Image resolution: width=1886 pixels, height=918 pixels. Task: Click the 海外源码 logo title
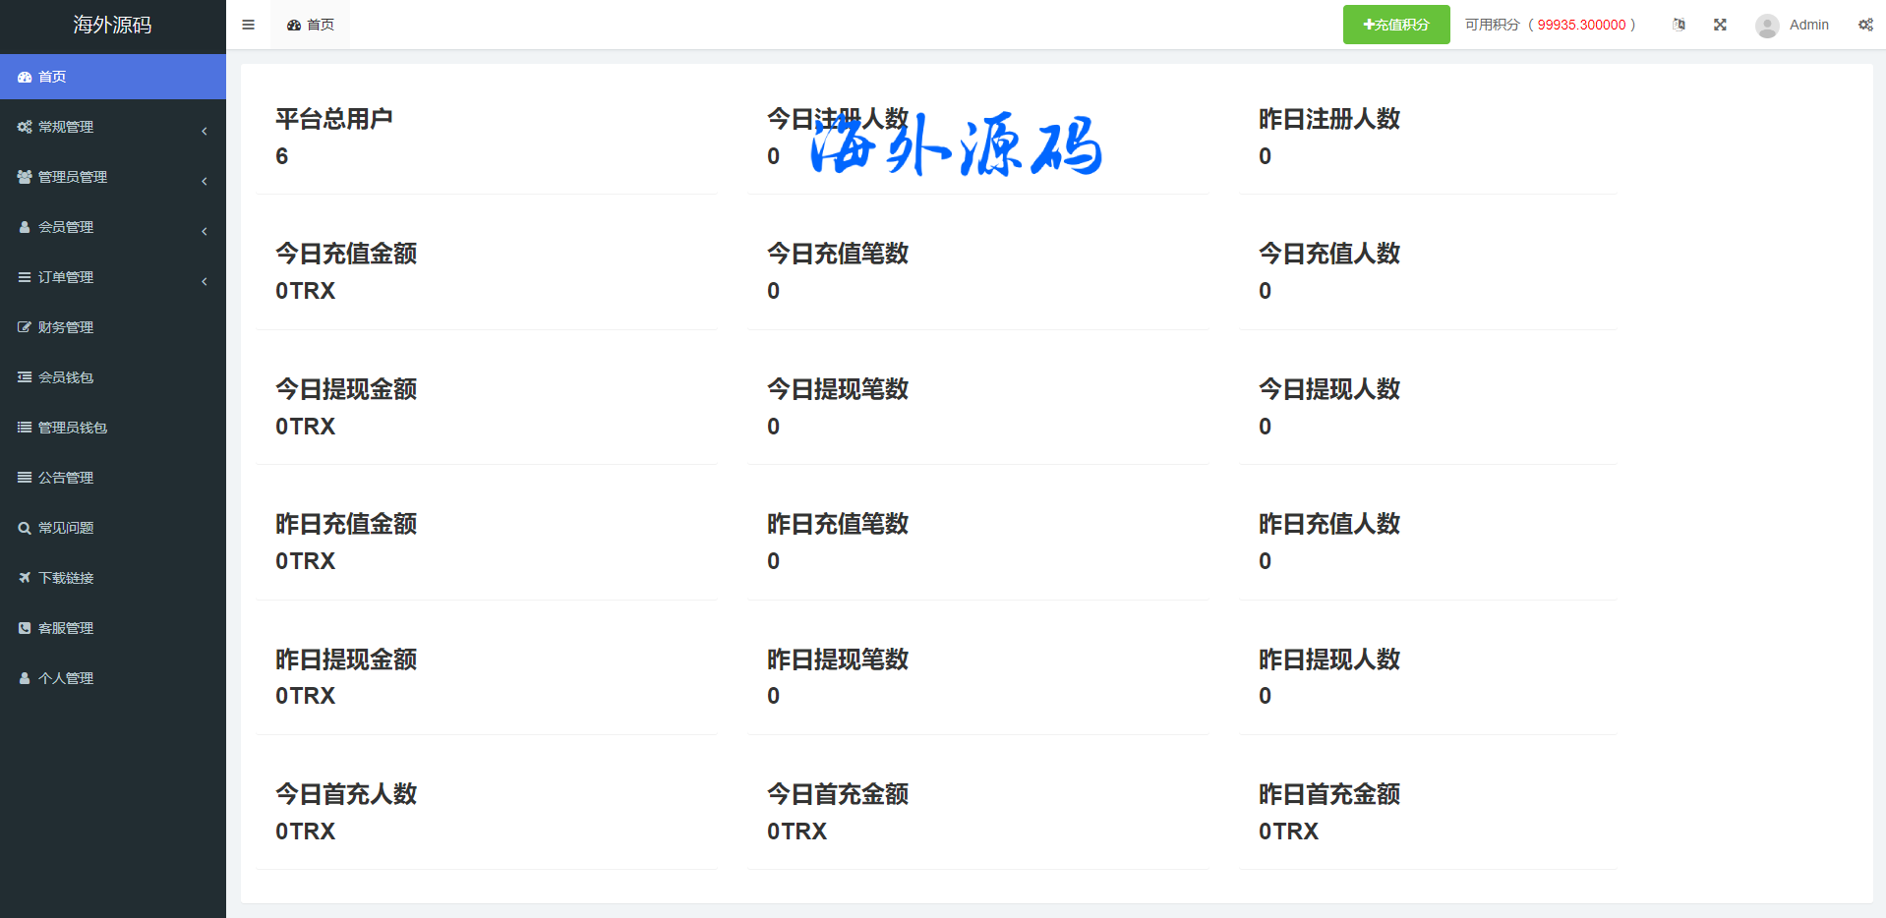(x=112, y=25)
